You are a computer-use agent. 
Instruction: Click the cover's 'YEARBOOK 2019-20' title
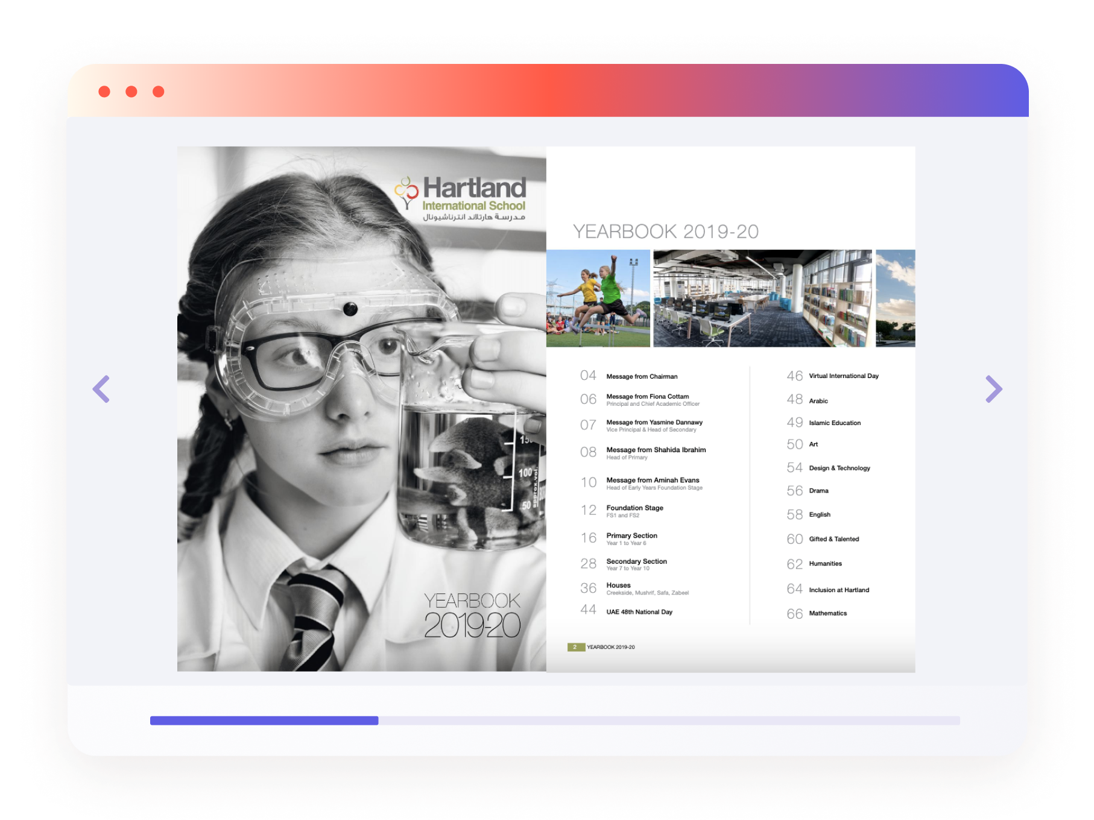point(472,615)
